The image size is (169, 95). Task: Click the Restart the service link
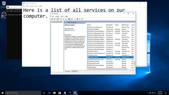pos(67,30)
